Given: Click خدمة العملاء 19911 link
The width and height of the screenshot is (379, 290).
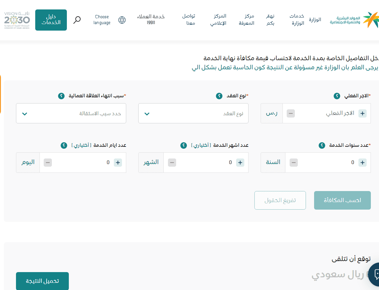Looking at the screenshot, I should tap(151, 20).
